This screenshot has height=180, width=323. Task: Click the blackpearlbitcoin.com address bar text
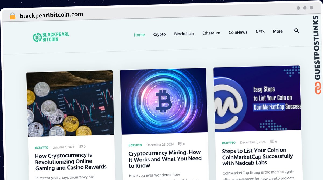point(51,15)
